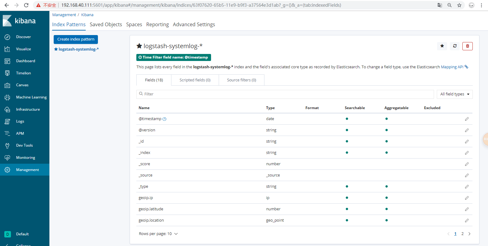488x246 pixels.
Task: Edit the _score field pencil
Action: (467, 164)
